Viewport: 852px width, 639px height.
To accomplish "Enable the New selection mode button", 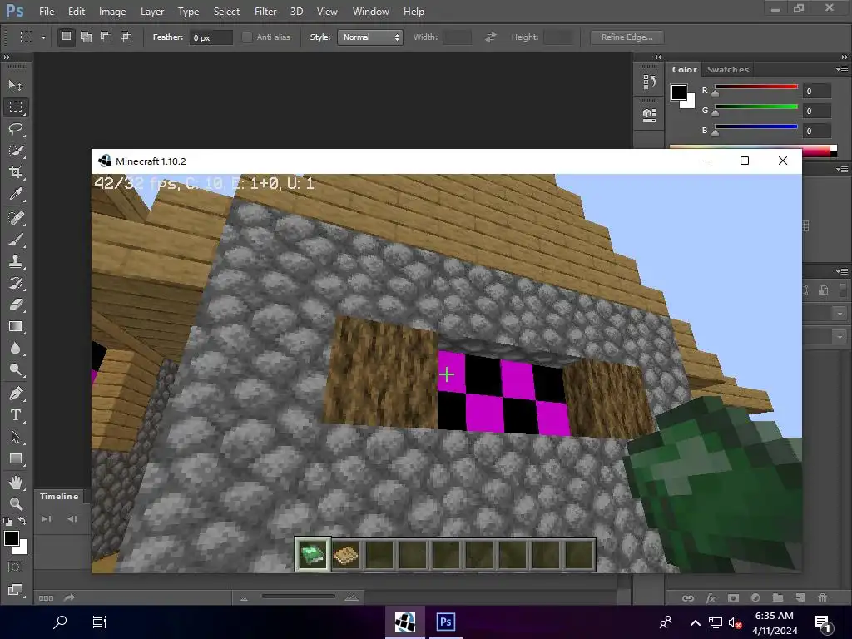I will click(67, 37).
